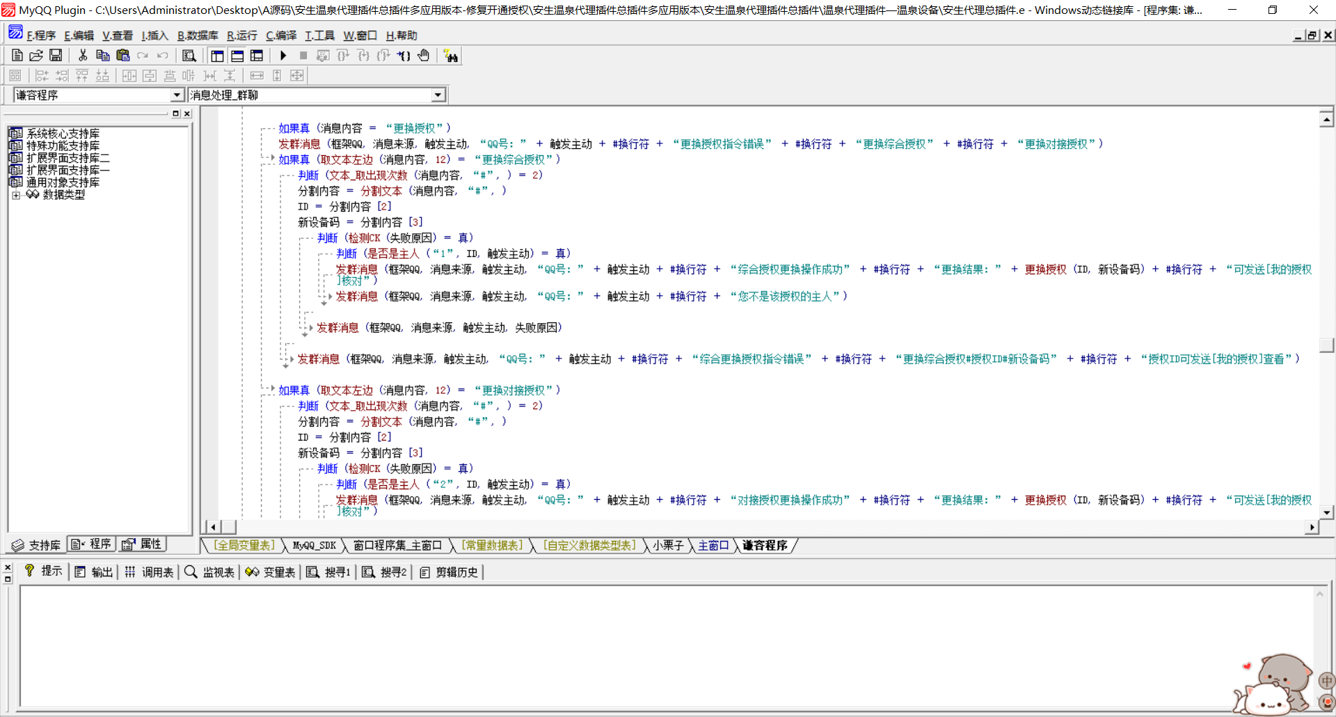Switch to the 属性 properties panel button
Screen dimensions: 1336x717
143,544
